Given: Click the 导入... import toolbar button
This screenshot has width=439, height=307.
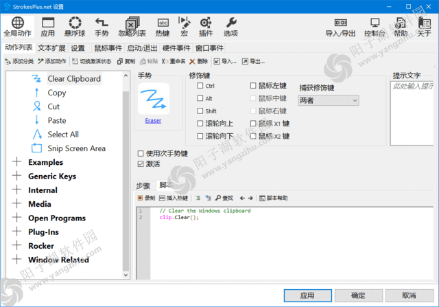Looking at the screenshot, I should [x=225, y=61].
